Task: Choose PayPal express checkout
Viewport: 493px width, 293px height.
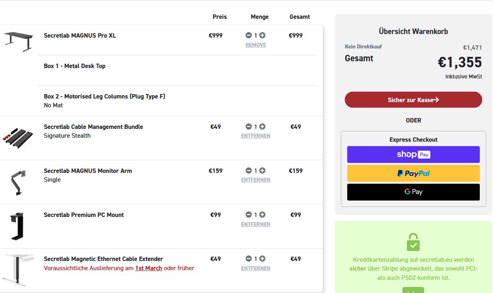Action: point(413,173)
